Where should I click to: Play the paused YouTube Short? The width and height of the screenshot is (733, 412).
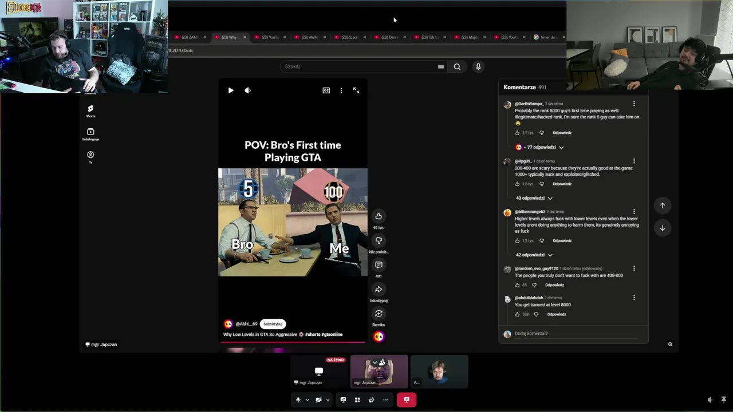[x=231, y=90]
